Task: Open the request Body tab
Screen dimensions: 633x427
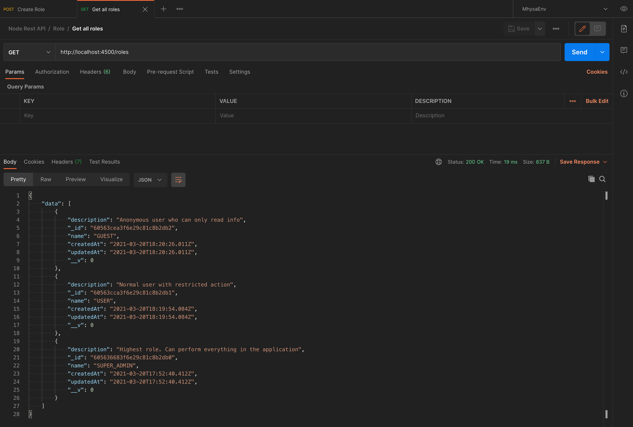Action: [x=130, y=72]
